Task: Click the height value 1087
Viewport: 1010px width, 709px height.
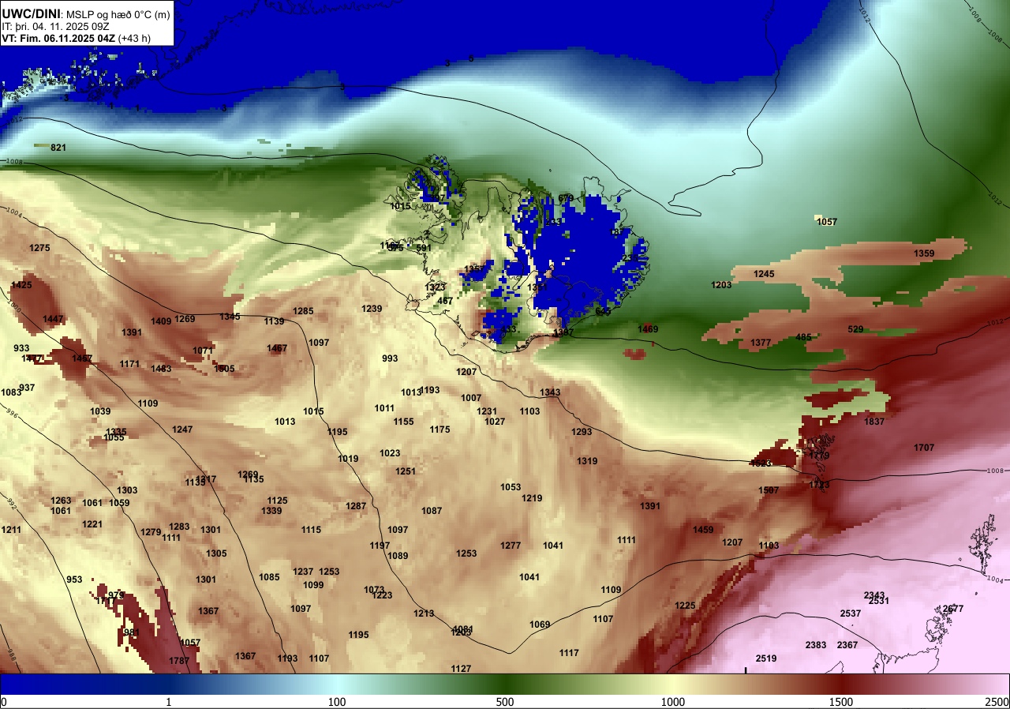Action: click(x=432, y=511)
